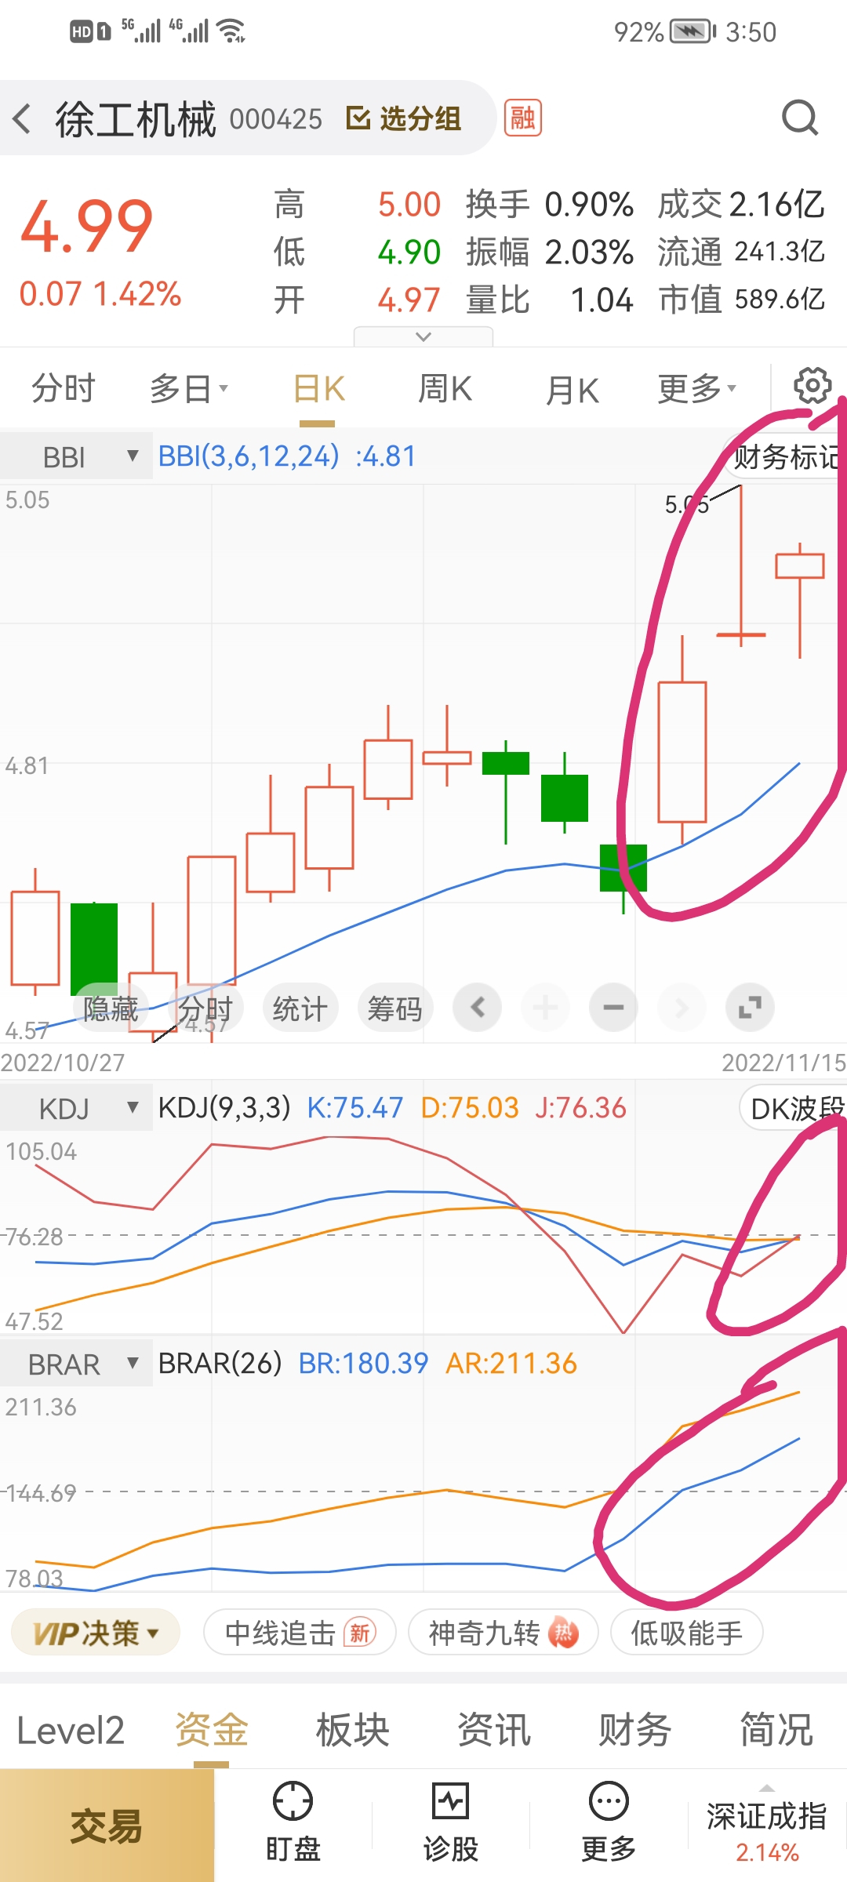Expand chart to fullscreen icon
The width and height of the screenshot is (847, 1882).
[x=750, y=1007]
